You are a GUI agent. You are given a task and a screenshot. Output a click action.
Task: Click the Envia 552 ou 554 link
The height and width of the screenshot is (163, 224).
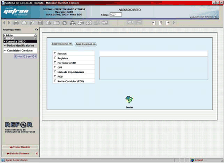[25, 56]
